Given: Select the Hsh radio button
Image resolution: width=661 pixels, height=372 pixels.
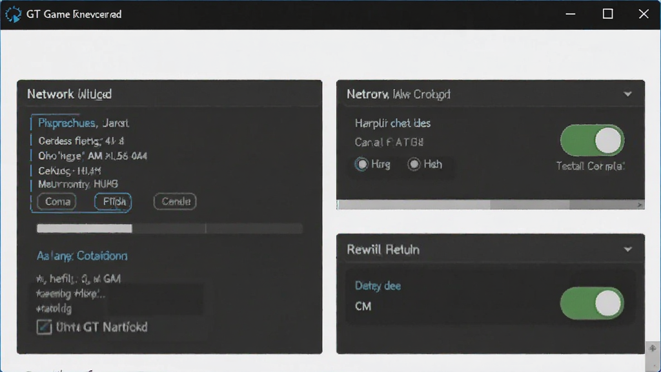Looking at the screenshot, I should click(x=414, y=164).
